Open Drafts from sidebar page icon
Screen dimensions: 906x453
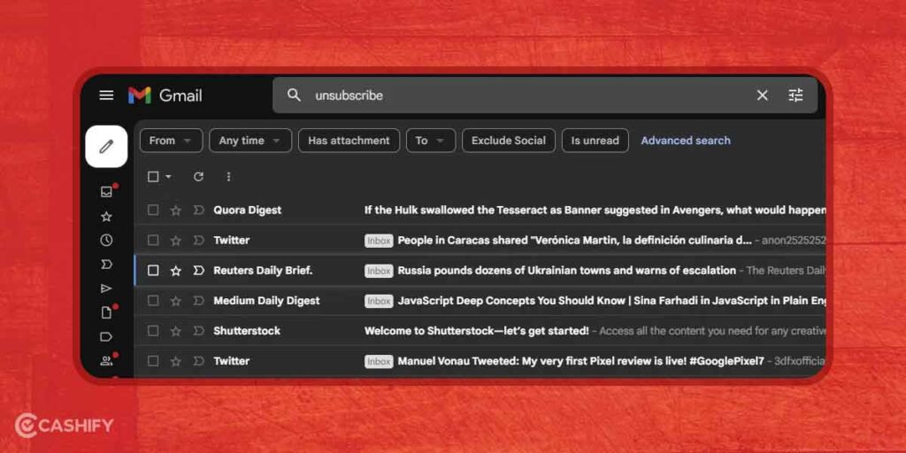[106, 312]
